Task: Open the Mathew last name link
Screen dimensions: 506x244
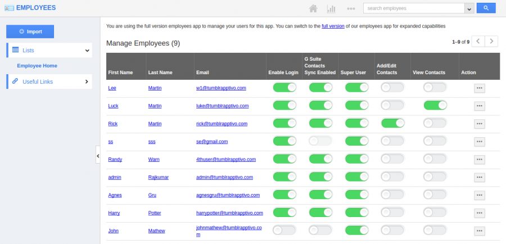Action: coord(156,231)
